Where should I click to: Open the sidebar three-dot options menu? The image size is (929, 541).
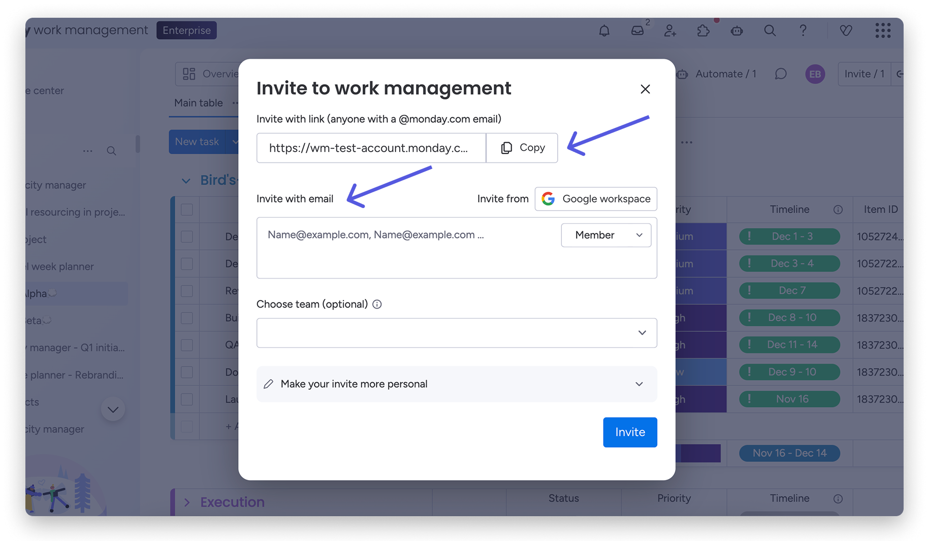87,151
